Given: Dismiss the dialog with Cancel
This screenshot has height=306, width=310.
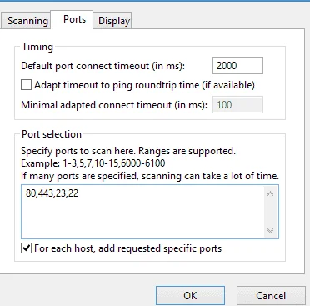Looking at the screenshot, I should pyautogui.click(x=271, y=295).
